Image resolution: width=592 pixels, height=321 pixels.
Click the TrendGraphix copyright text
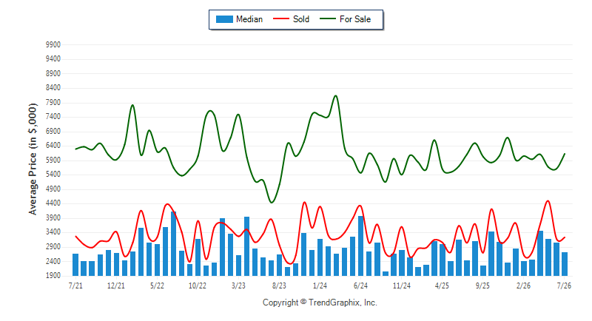(320, 303)
